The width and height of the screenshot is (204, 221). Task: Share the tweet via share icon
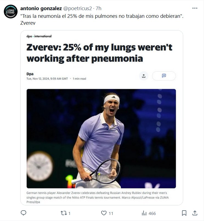[195, 213]
